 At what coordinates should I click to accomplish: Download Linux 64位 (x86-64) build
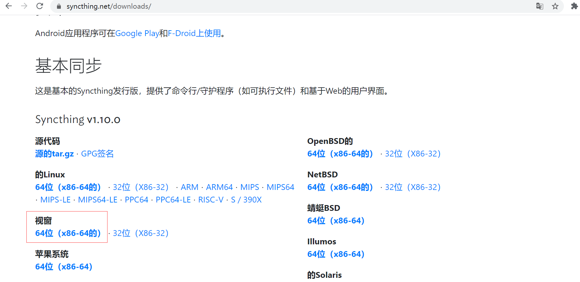coord(68,187)
